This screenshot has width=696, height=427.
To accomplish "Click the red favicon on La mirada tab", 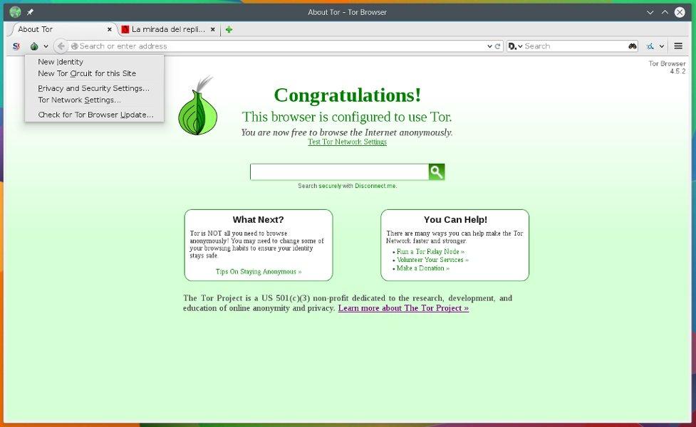I will pyautogui.click(x=125, y=29).
